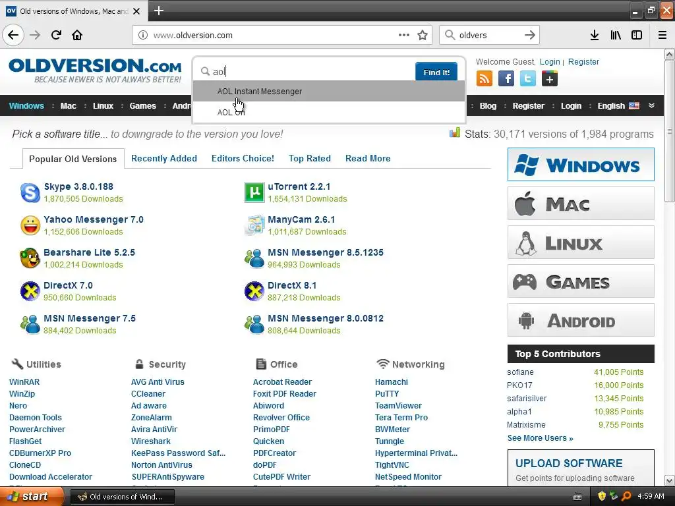Click the uTorrent icon
The width and height of the screenshot is (675, 506).
254,192
